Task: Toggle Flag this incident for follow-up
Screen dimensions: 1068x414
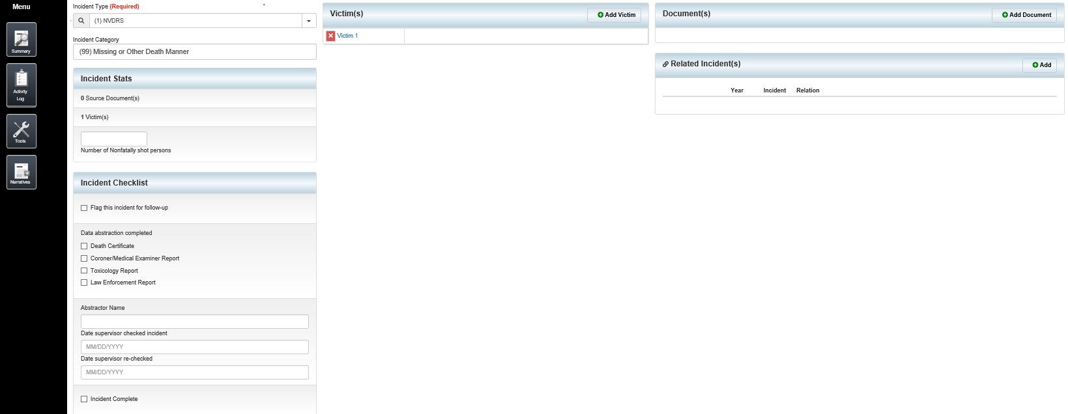Action: point(84,208)
